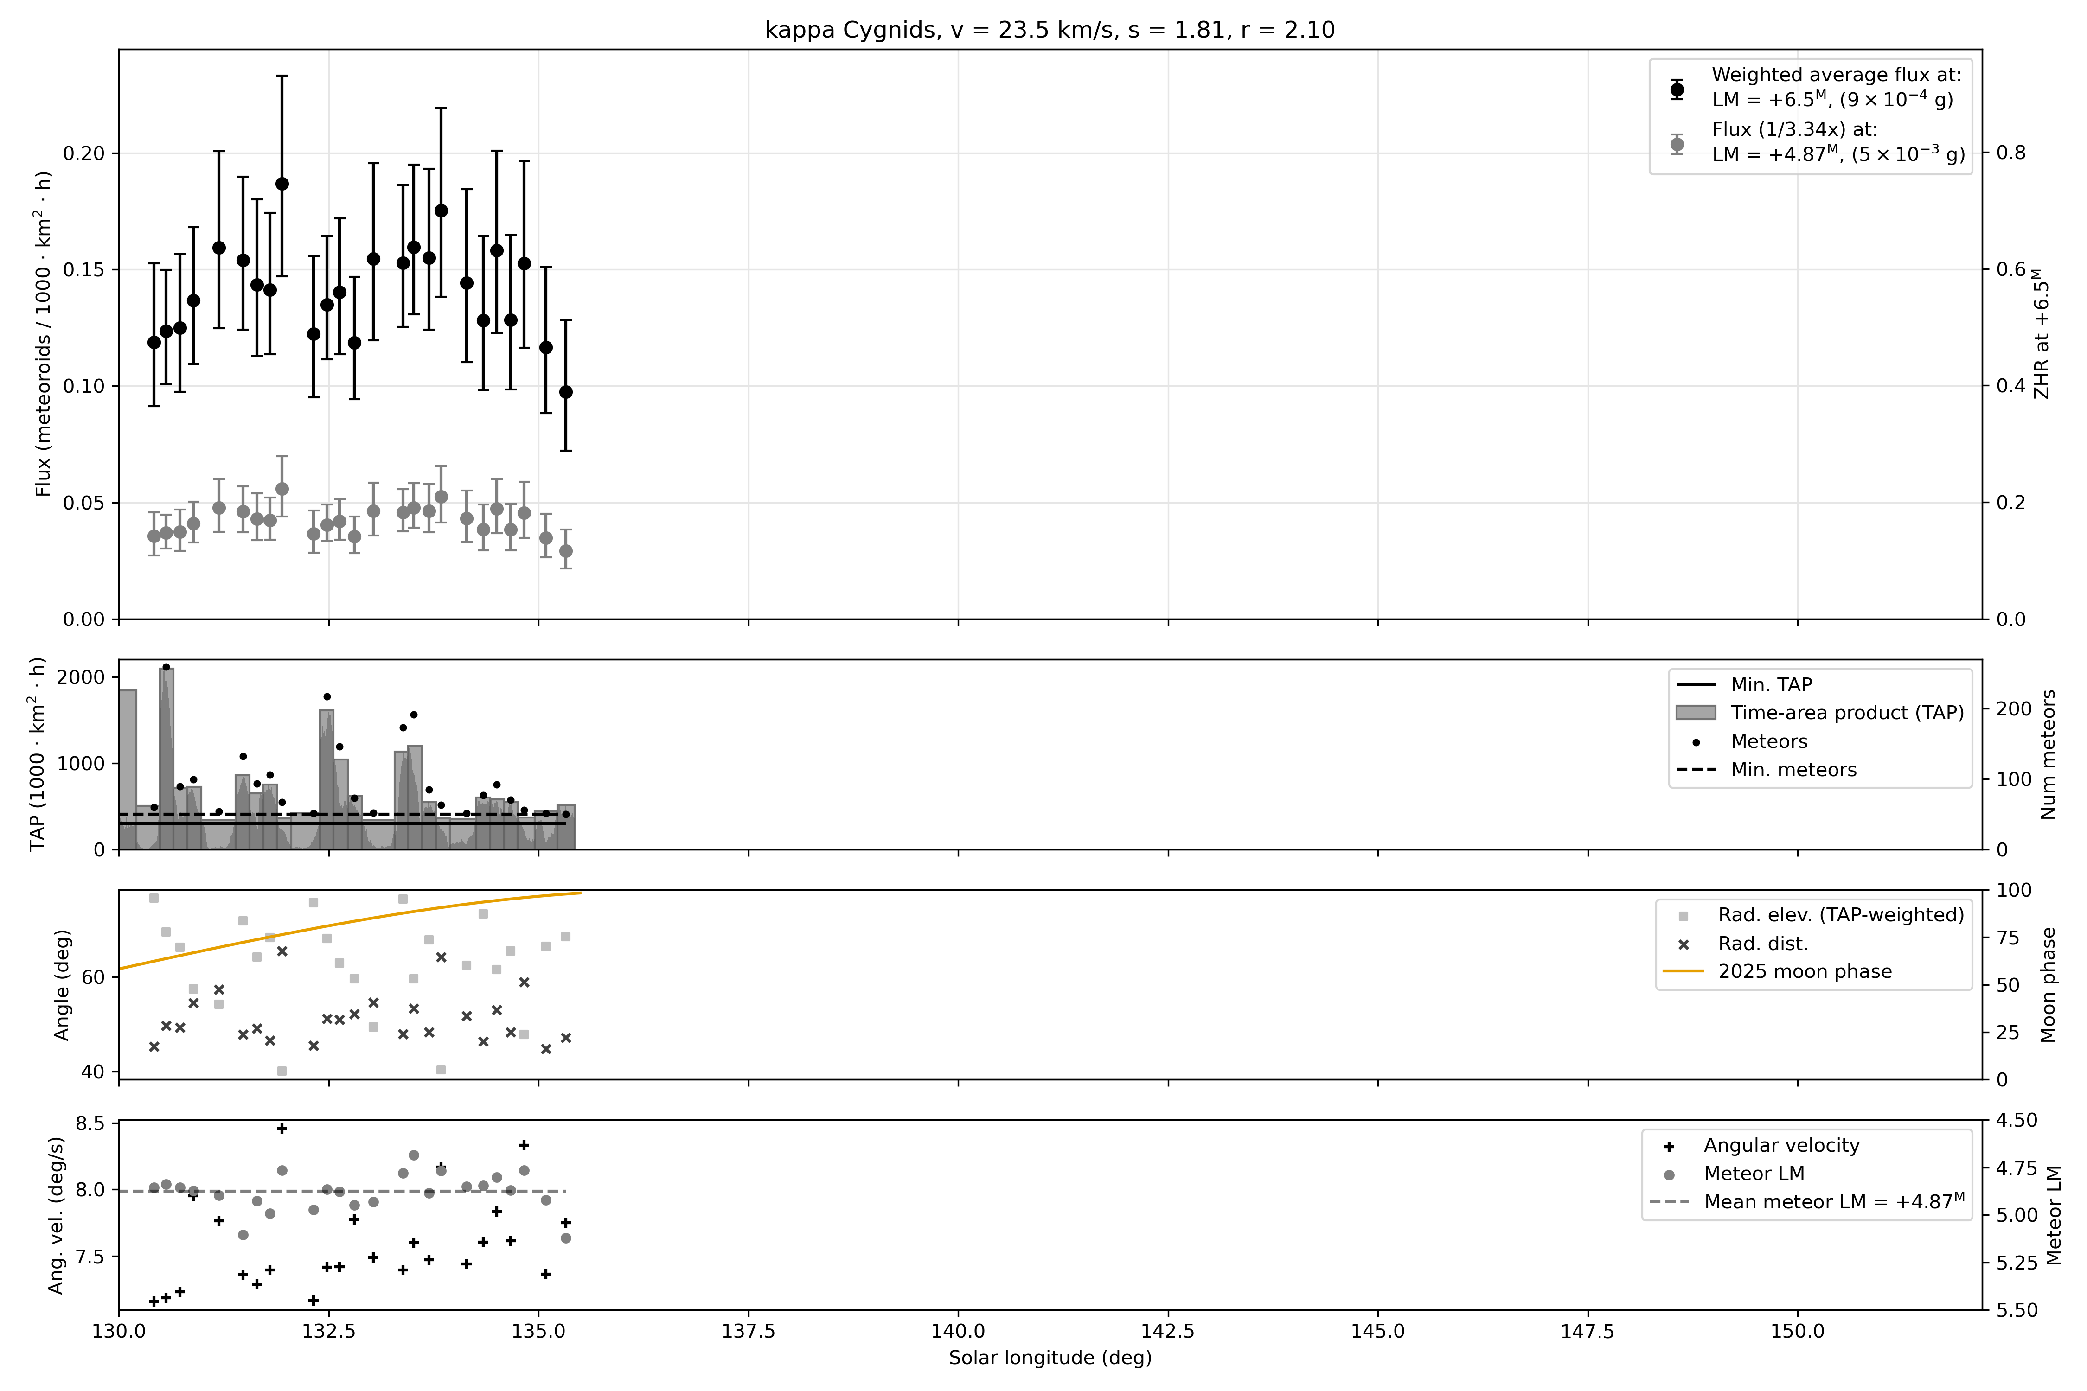Click the 'Mean meteor LM = +4.87' legend label
The width and height of the screenshot is (2087, 1391).
1834,1202
